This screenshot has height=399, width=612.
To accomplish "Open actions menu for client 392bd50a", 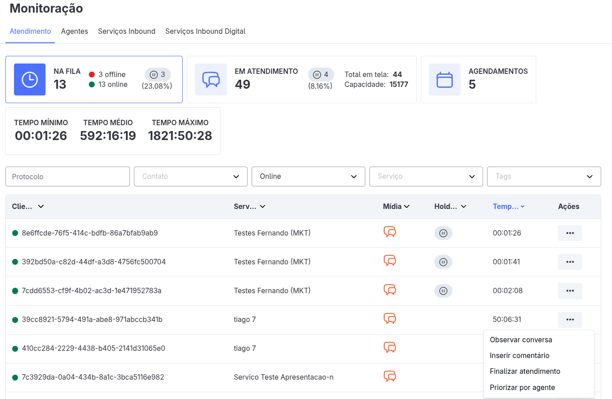I will click(x=570, y=262).
